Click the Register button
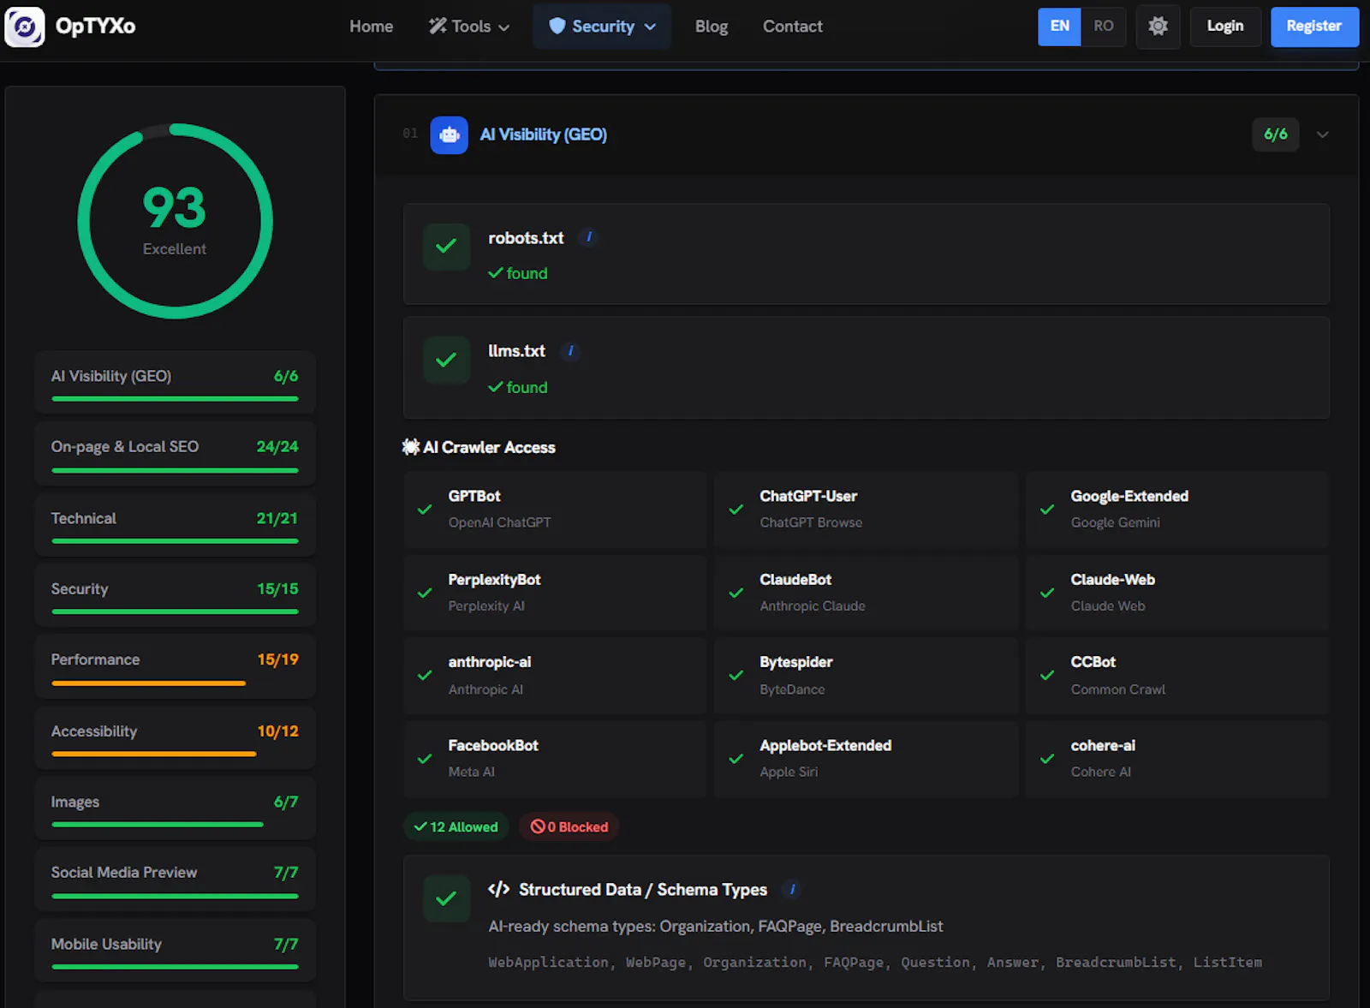This screenshot has width=1370, height=1008. [1314, 27]
